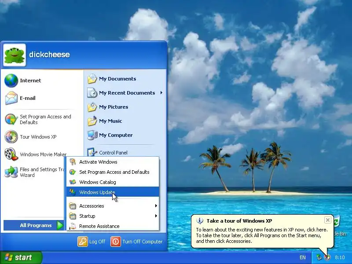
Task: Click the Activate Windows keys icon
Action: pyautogui.click(x=73, y=162)
